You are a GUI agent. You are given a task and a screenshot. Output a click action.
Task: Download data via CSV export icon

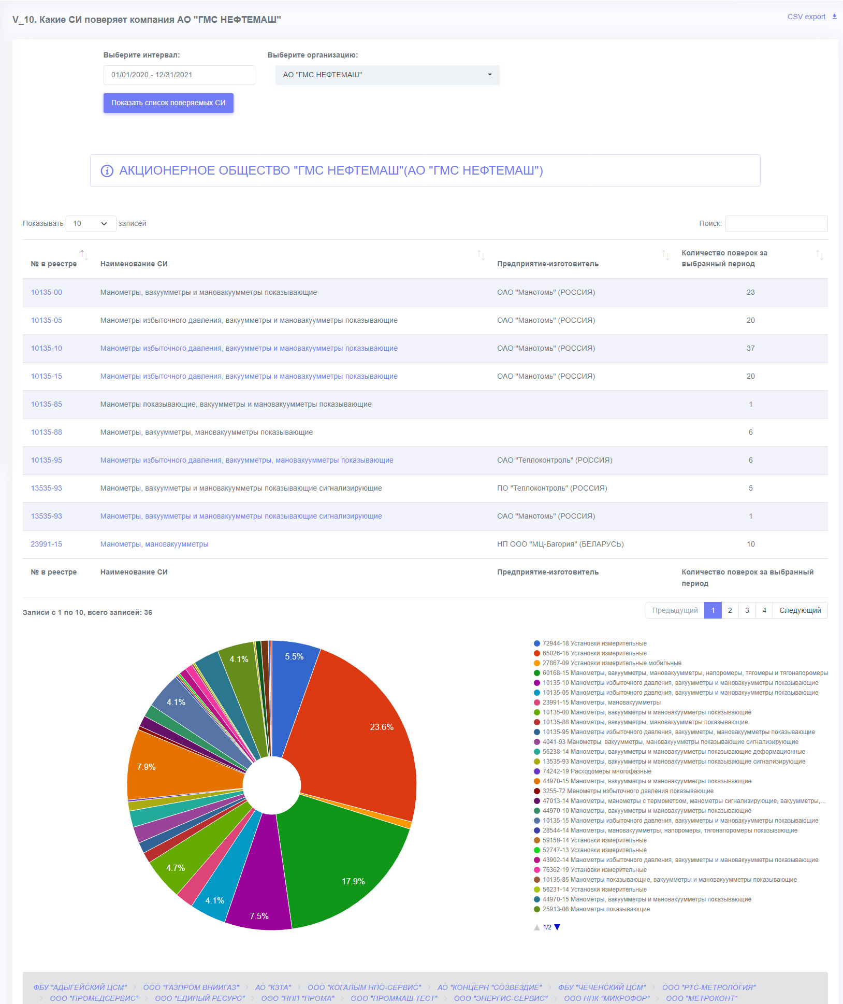tap(834, 17)
